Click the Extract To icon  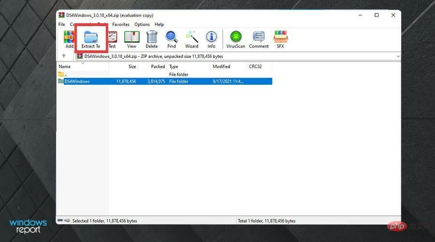pos(91,39)
